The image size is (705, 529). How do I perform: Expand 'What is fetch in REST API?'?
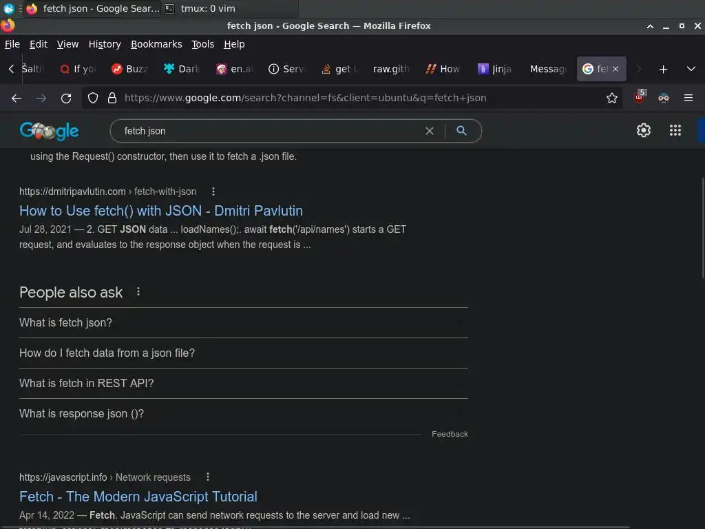[x=243, y=383]
